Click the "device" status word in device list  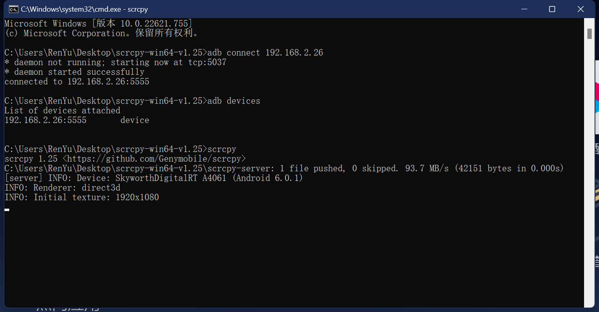click(135, 120)
